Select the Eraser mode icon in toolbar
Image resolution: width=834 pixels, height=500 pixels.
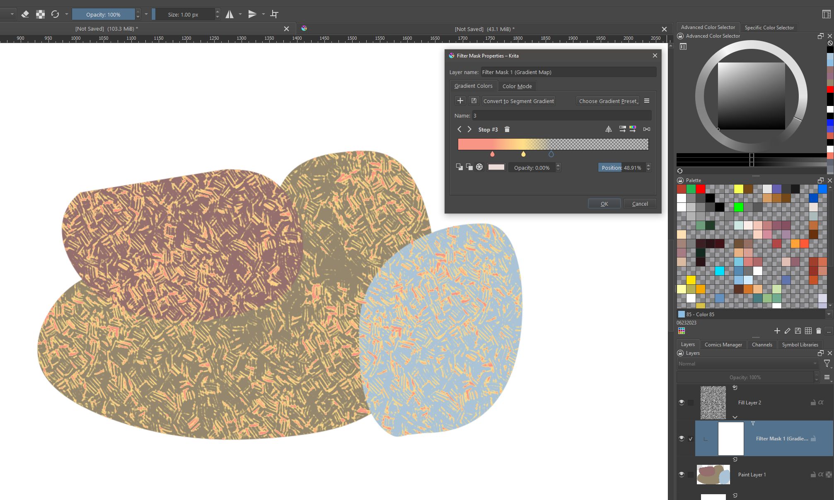point(25,14)
